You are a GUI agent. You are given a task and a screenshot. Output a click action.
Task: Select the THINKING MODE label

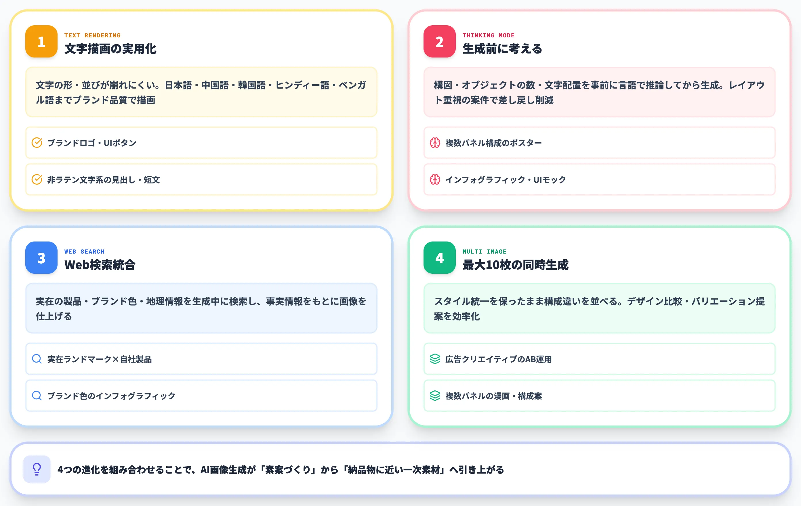click(489, 36)
